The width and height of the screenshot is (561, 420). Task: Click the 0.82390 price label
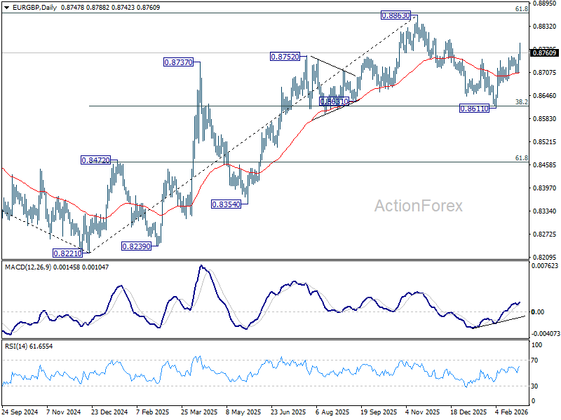(136, 246)
